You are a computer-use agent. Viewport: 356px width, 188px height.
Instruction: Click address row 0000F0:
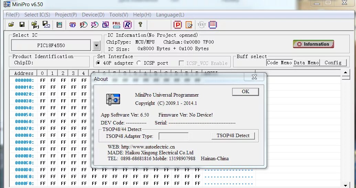(24, 183)
